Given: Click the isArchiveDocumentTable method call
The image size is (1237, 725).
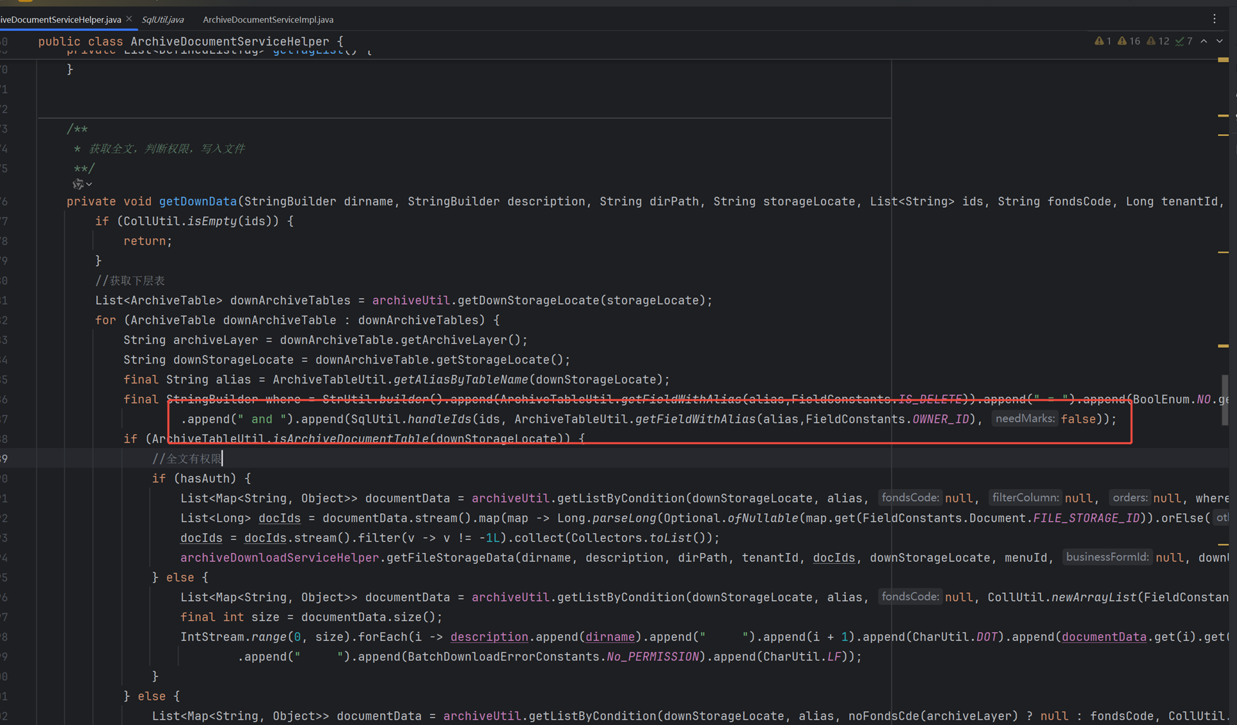Looking at the screenshot, I should [x=350, y=439].
